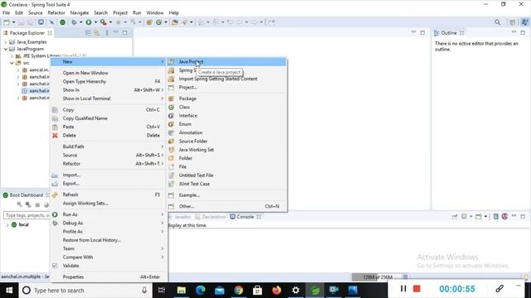Click Link with Editor in Package Explorer
Viewport: 531px width, 298px height.
[97, 33]
